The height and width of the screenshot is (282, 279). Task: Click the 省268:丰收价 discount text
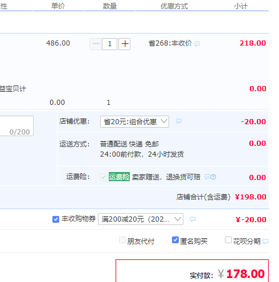170,43
